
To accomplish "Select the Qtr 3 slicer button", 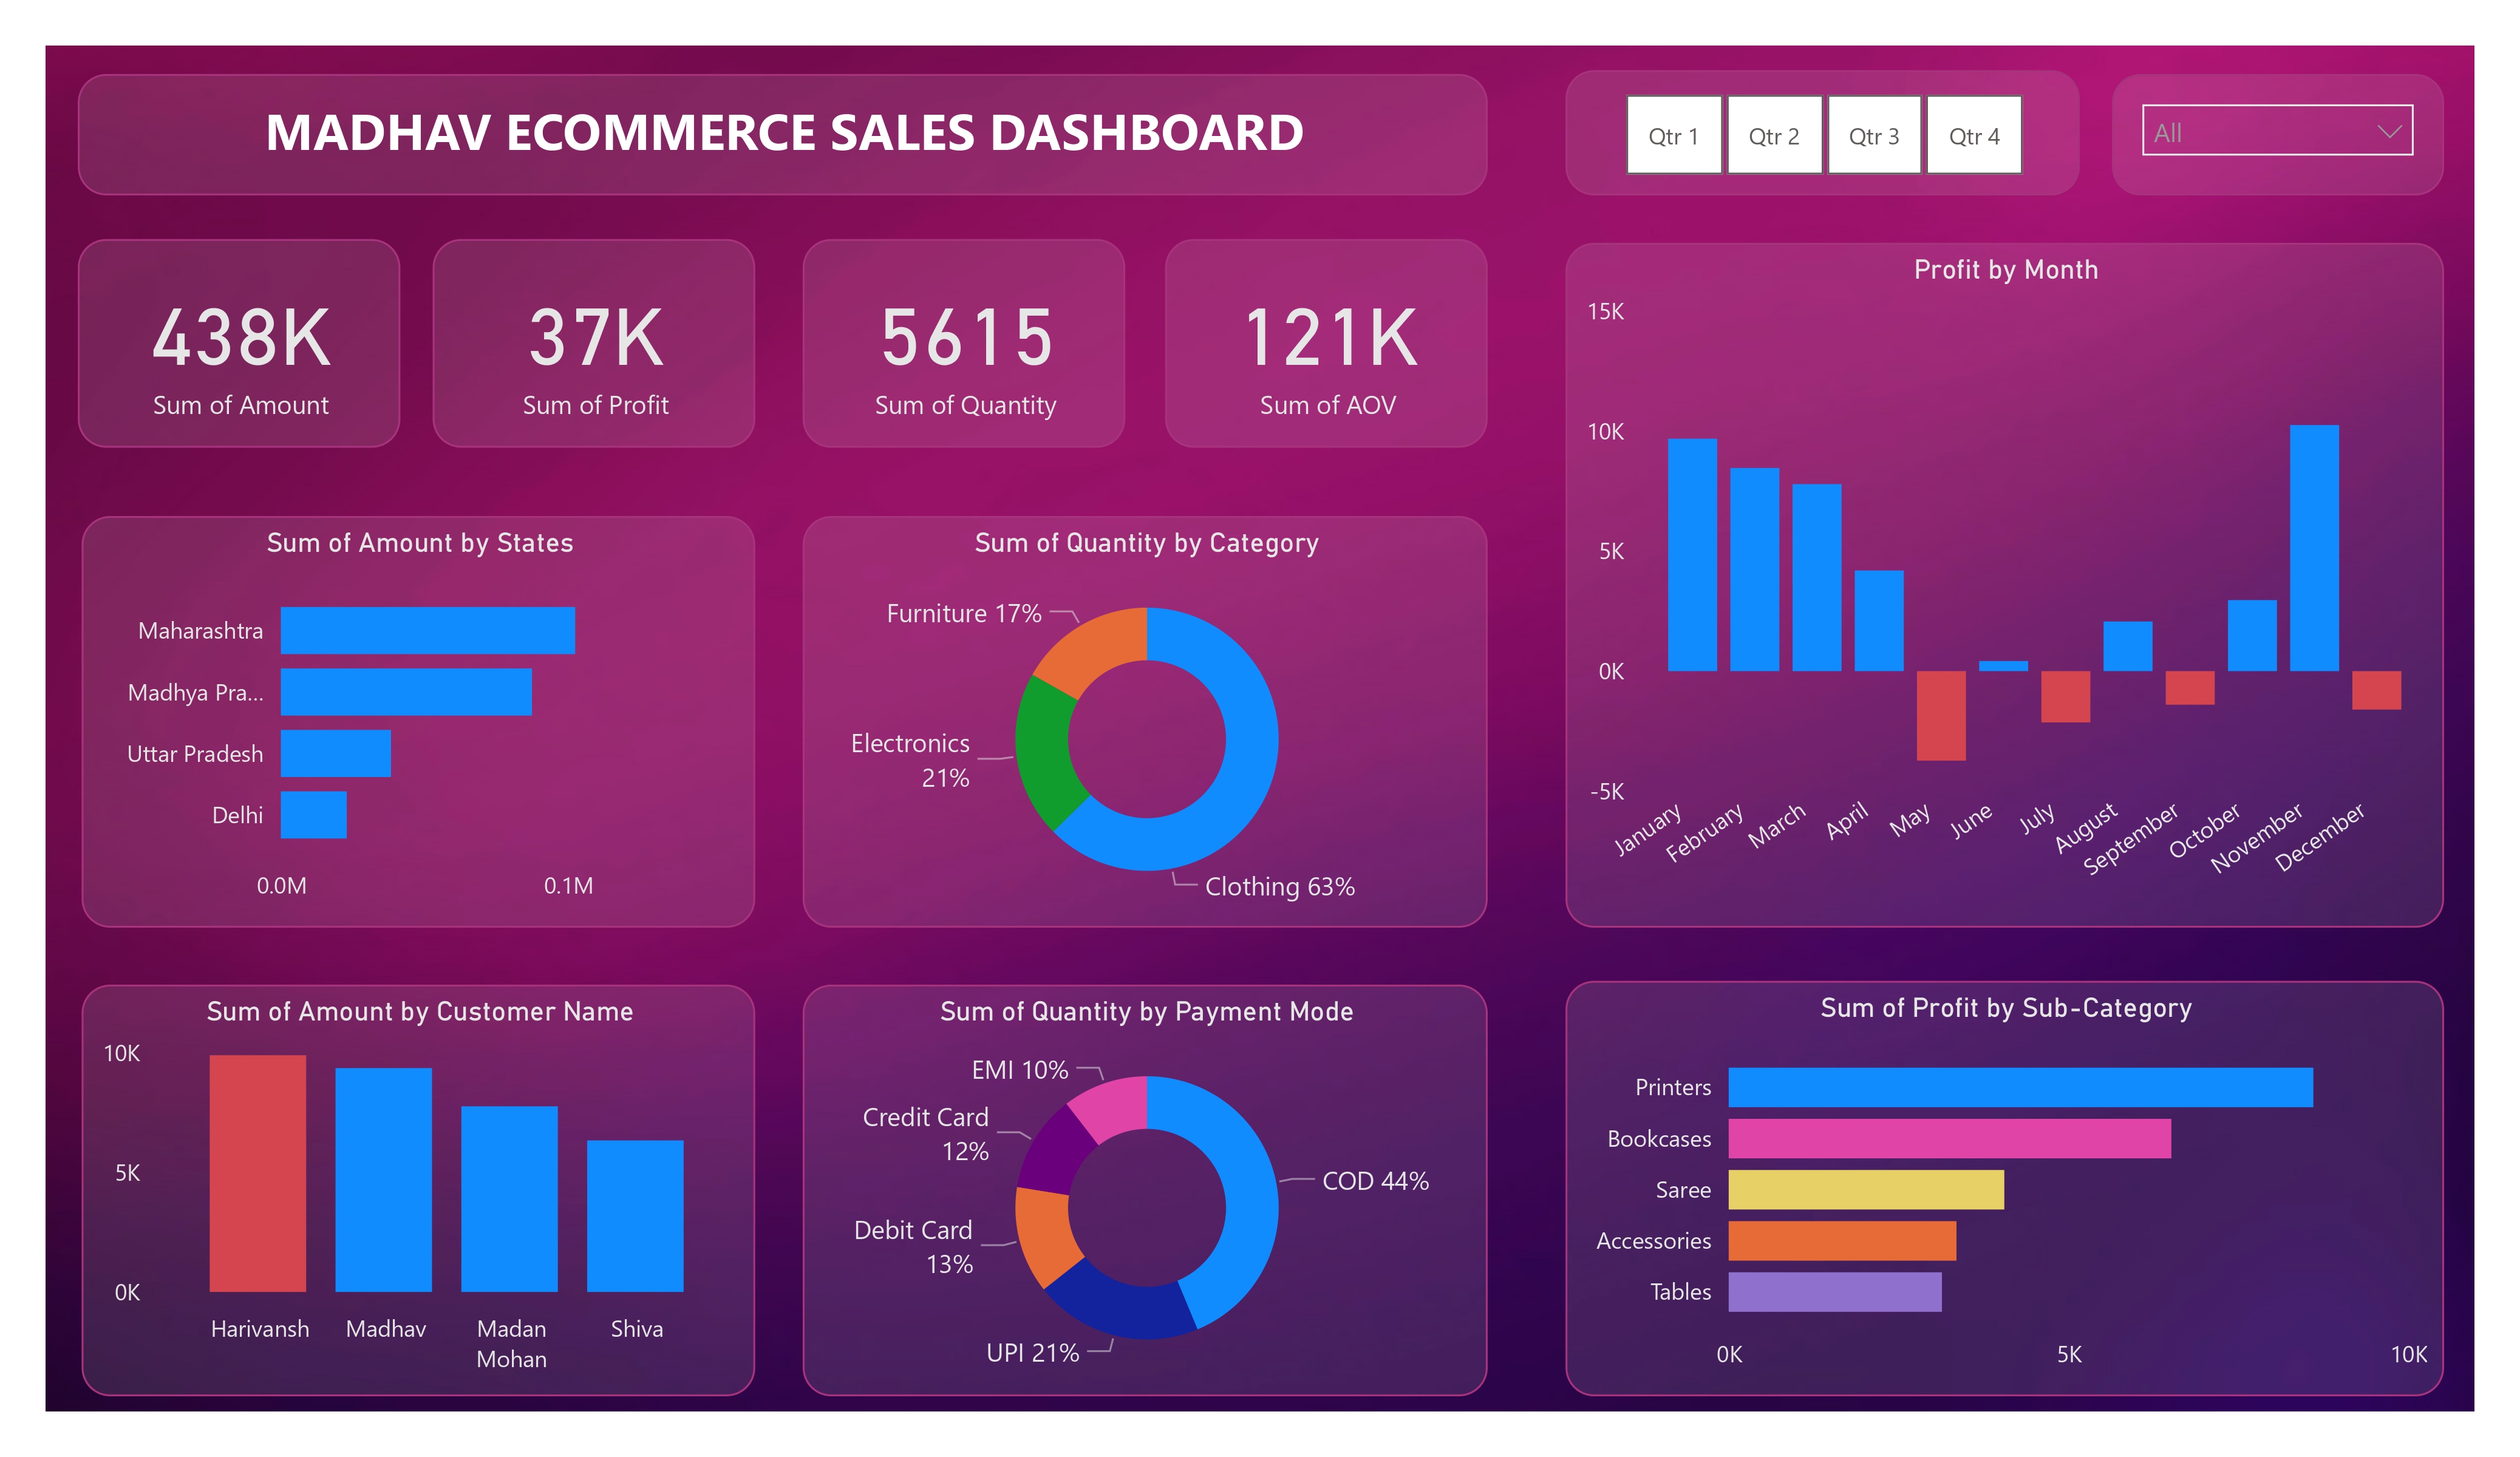I will (1874, 135).
